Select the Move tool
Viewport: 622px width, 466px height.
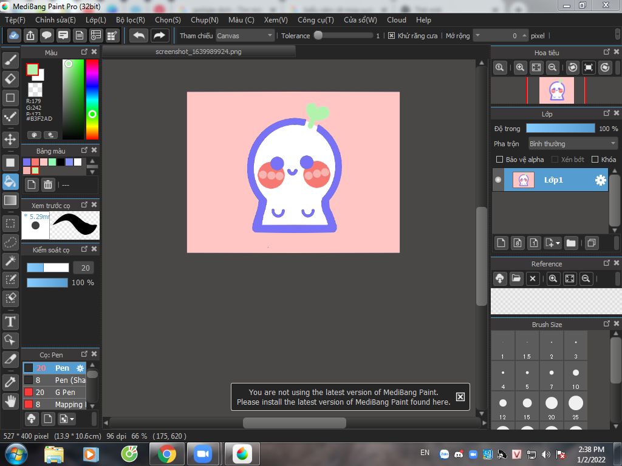click(x=10, y=140)
